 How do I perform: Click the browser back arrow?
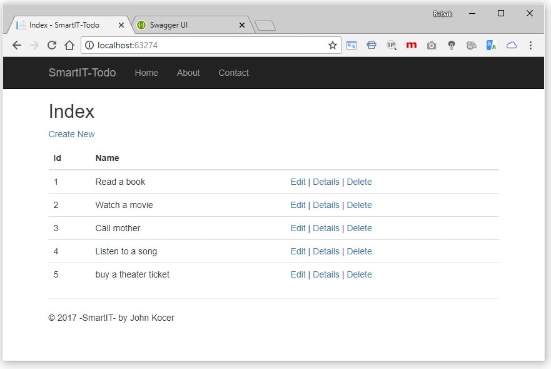pos(17,45)
